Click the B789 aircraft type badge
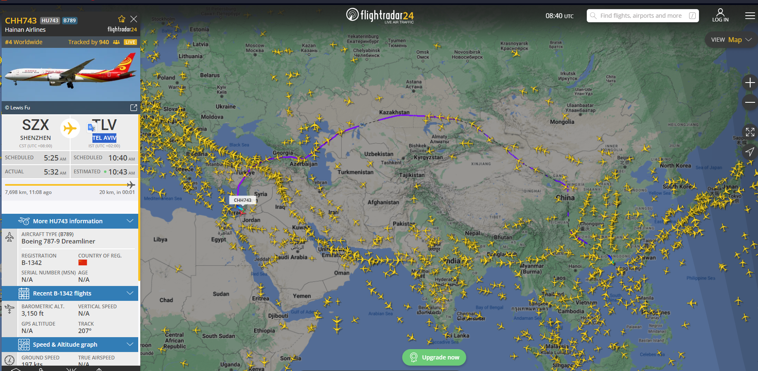758x371 pixels. point(70,20)
